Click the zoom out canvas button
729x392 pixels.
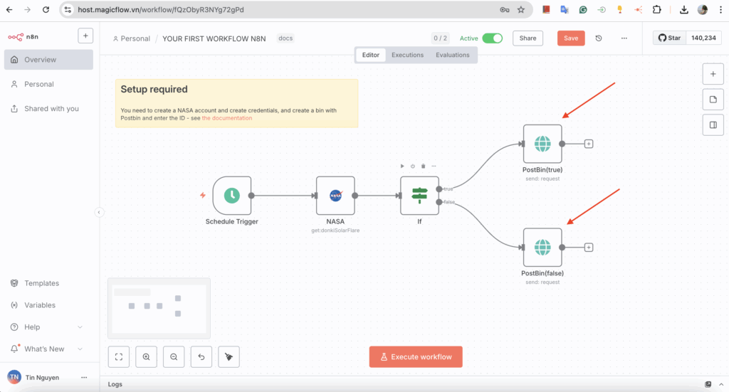174,356
